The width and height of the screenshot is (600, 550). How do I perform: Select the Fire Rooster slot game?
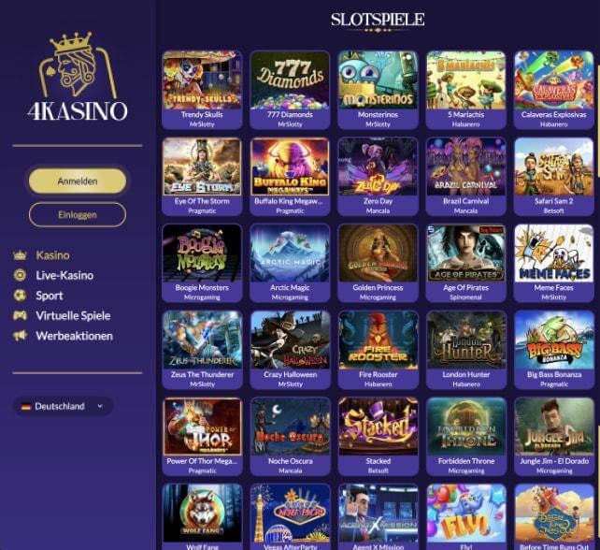378,350
